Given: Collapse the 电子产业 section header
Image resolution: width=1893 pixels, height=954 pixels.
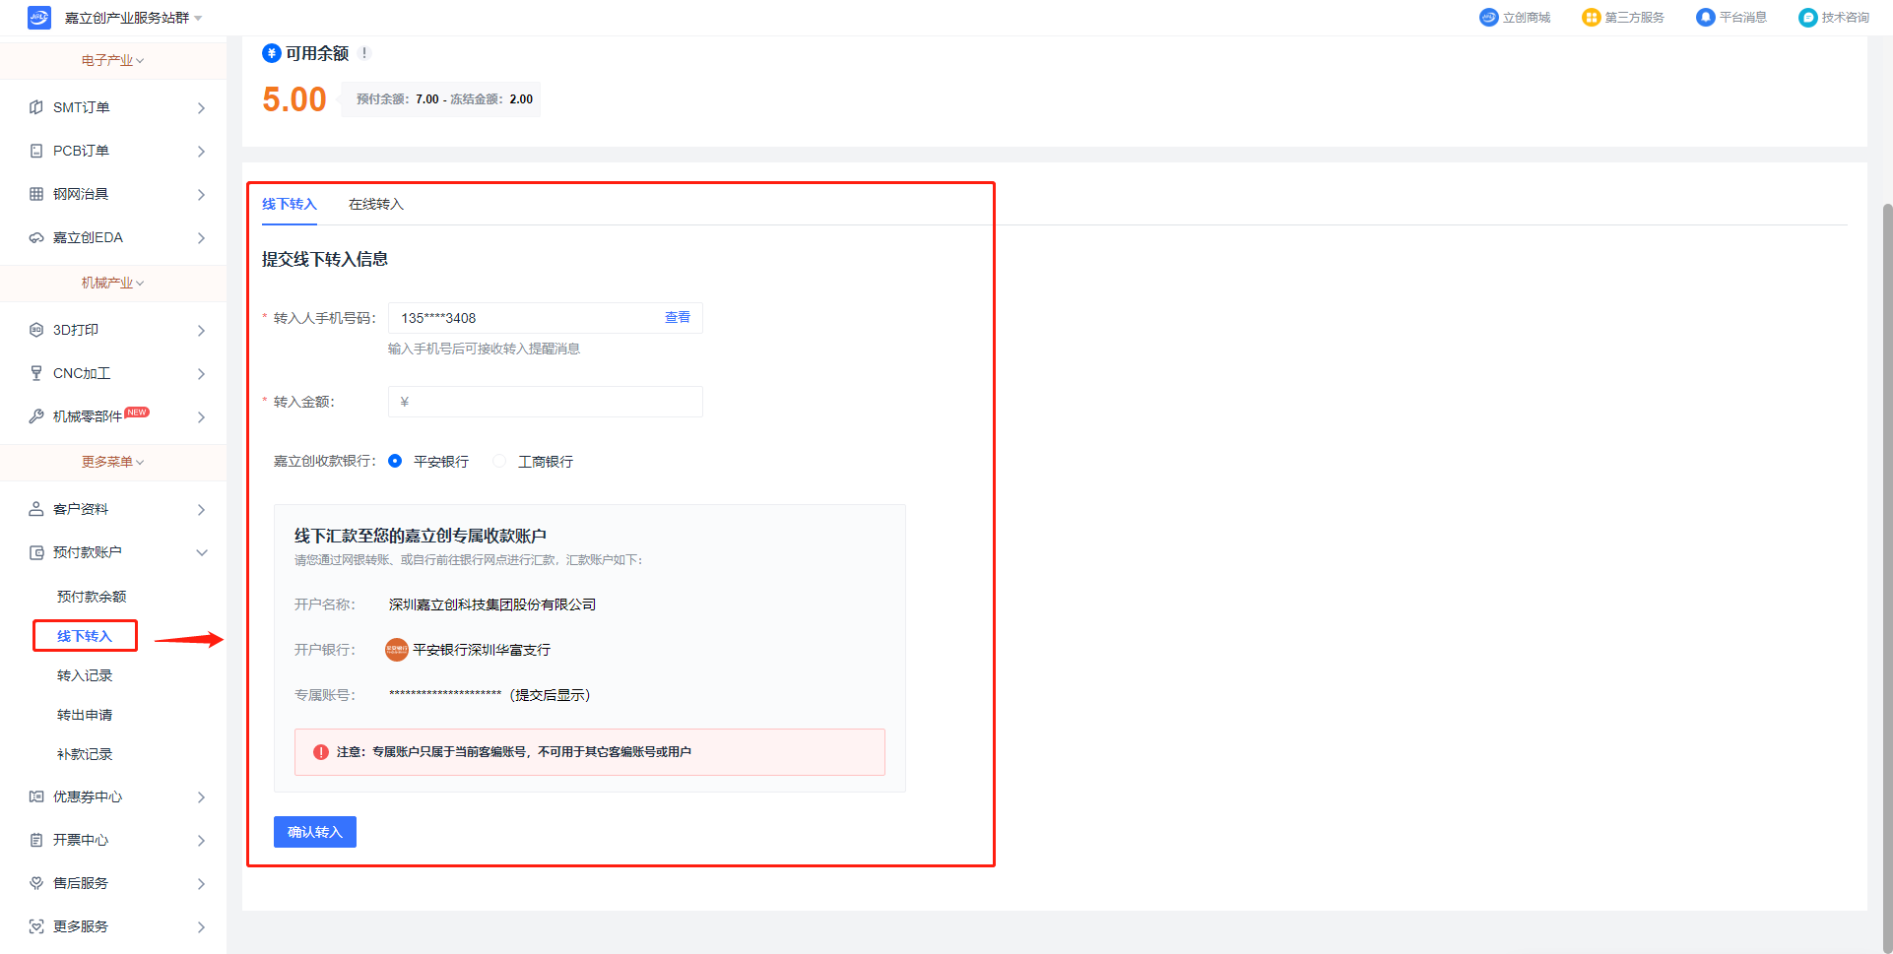Looking at the screenshot, I should [112, 61].
